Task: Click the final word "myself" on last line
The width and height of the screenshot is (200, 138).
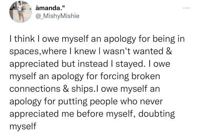Action: tap(23, 127)
